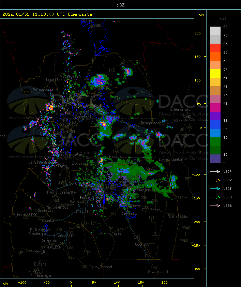Select the Polvaredas location label
Image resolution: width=241 pixels, height=287 pixels.
coord(43,90)
